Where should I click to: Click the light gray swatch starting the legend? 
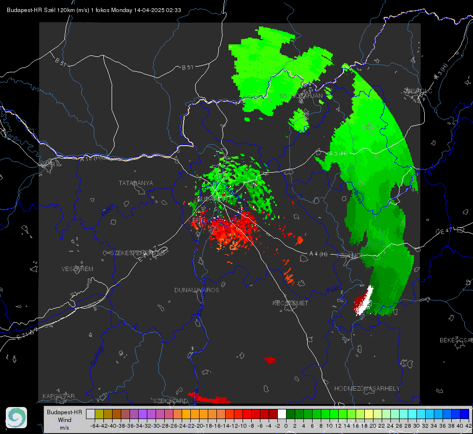(x=90, y=414)
